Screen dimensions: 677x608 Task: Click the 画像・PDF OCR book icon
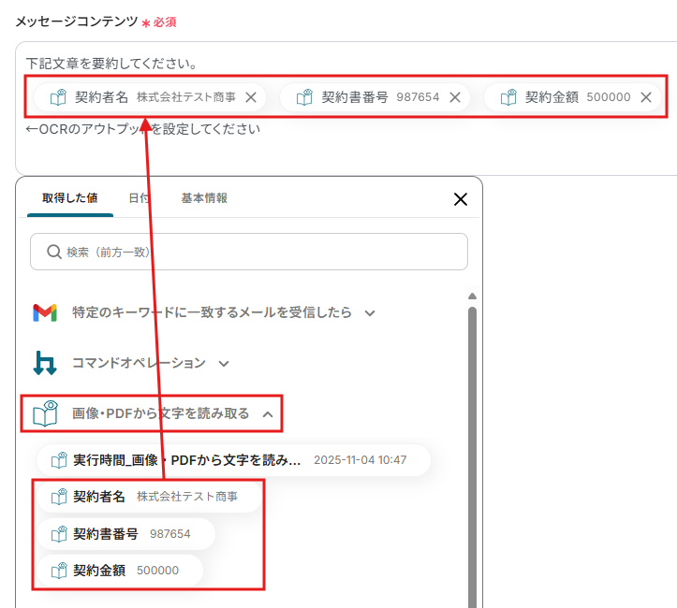tap(45, 413)
